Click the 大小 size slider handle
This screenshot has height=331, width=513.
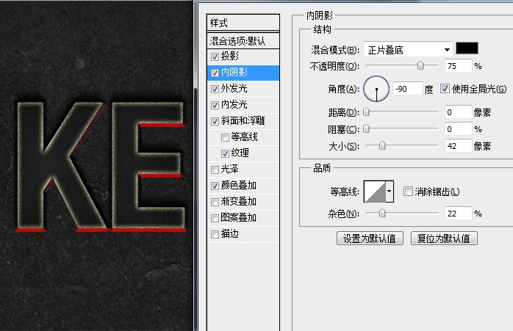click(x=381, y=145)
